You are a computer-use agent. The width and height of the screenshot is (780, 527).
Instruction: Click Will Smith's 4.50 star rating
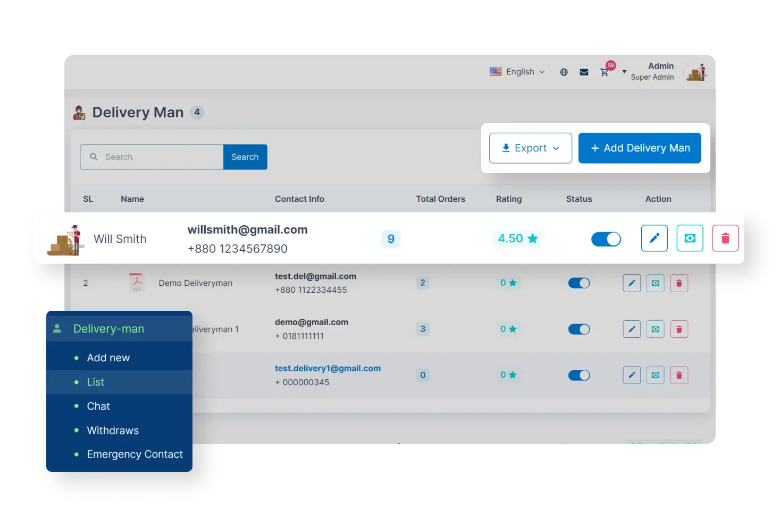(x=517, y=238)
